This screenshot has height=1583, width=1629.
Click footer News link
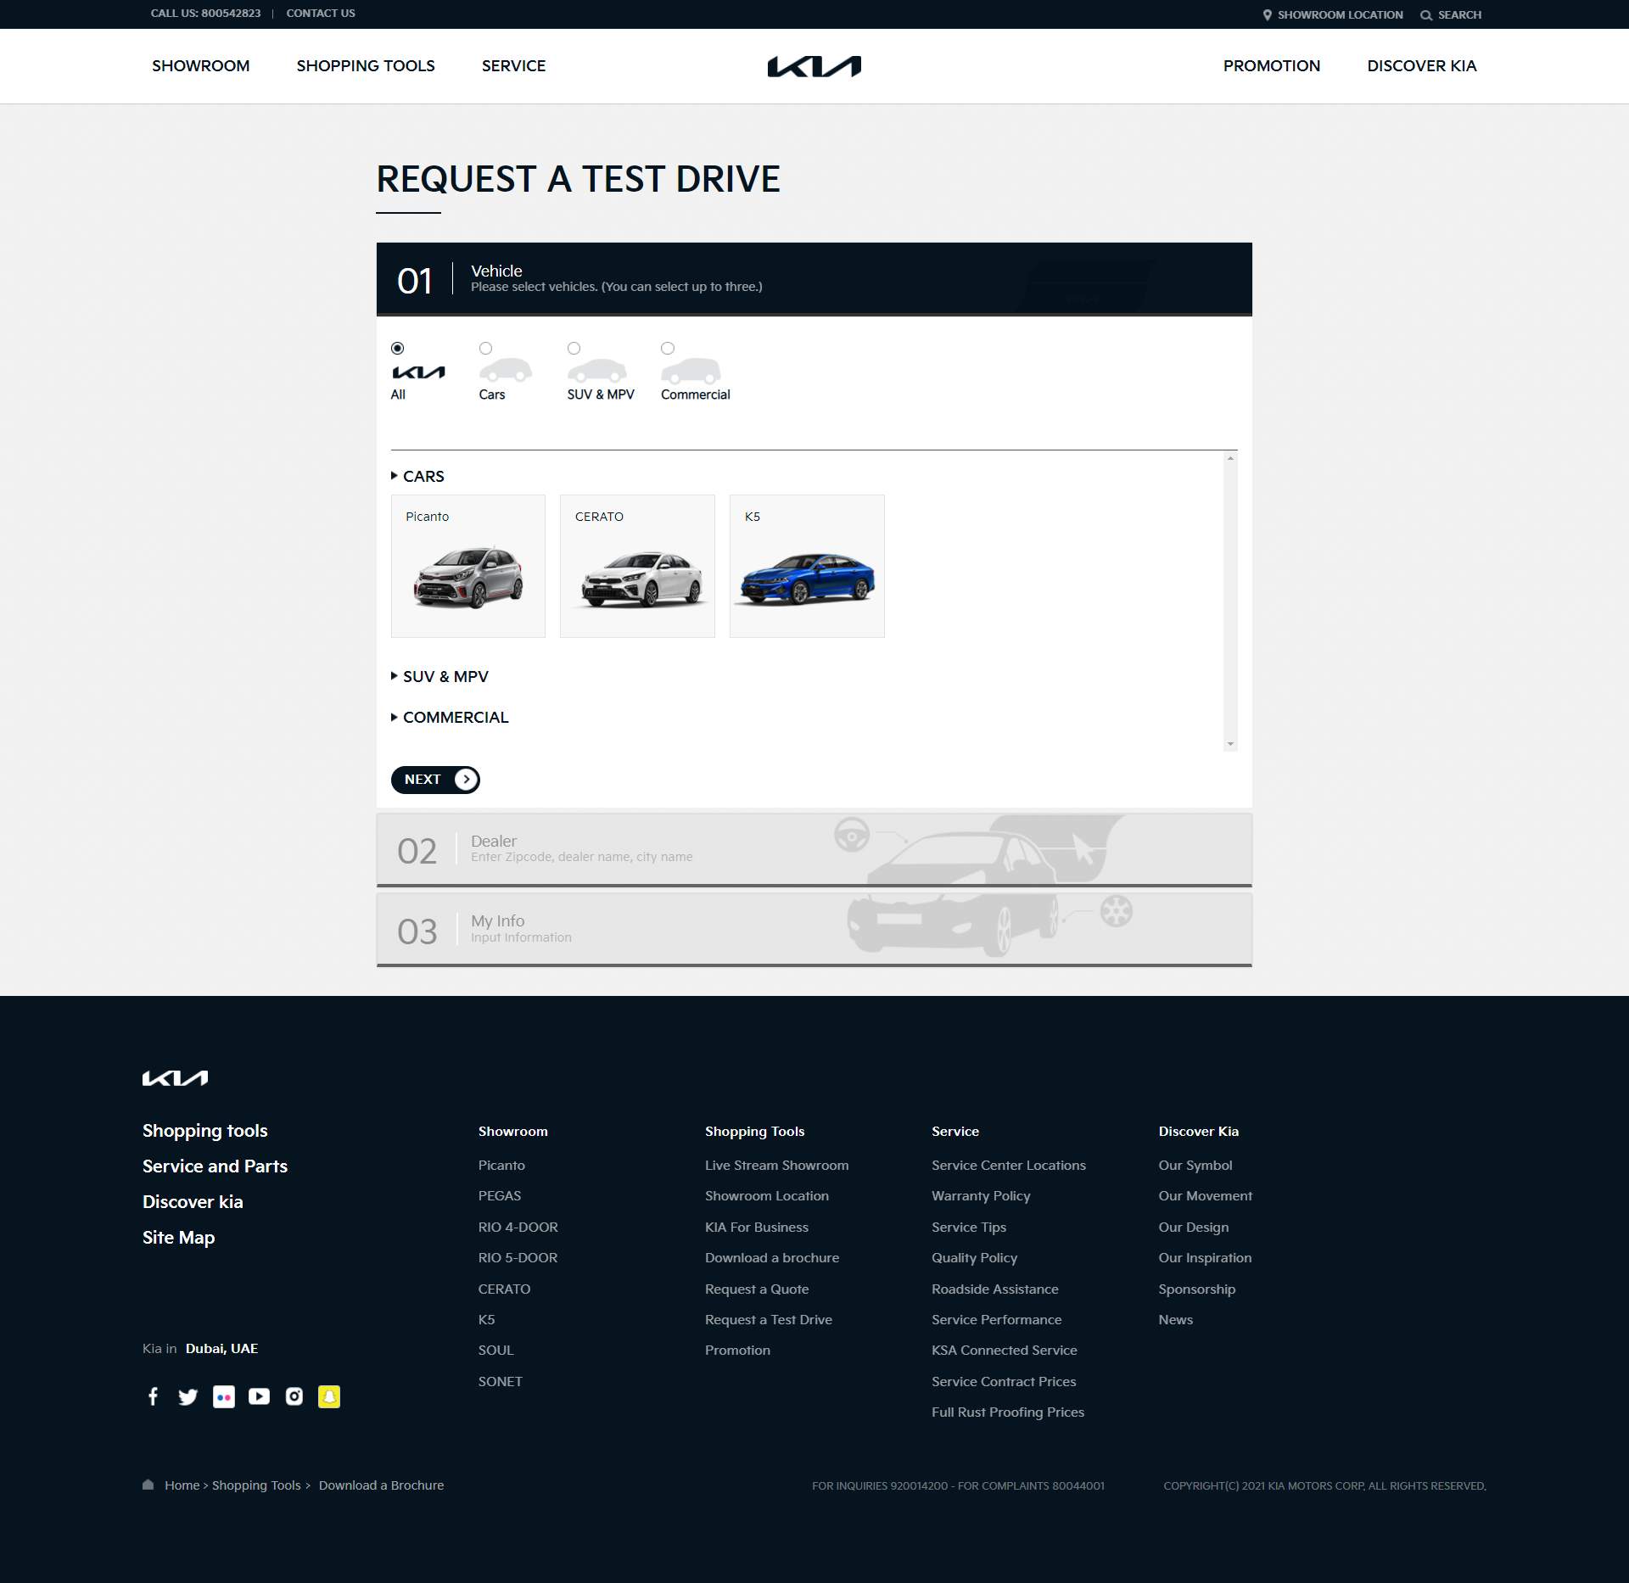(1175, 1319)
